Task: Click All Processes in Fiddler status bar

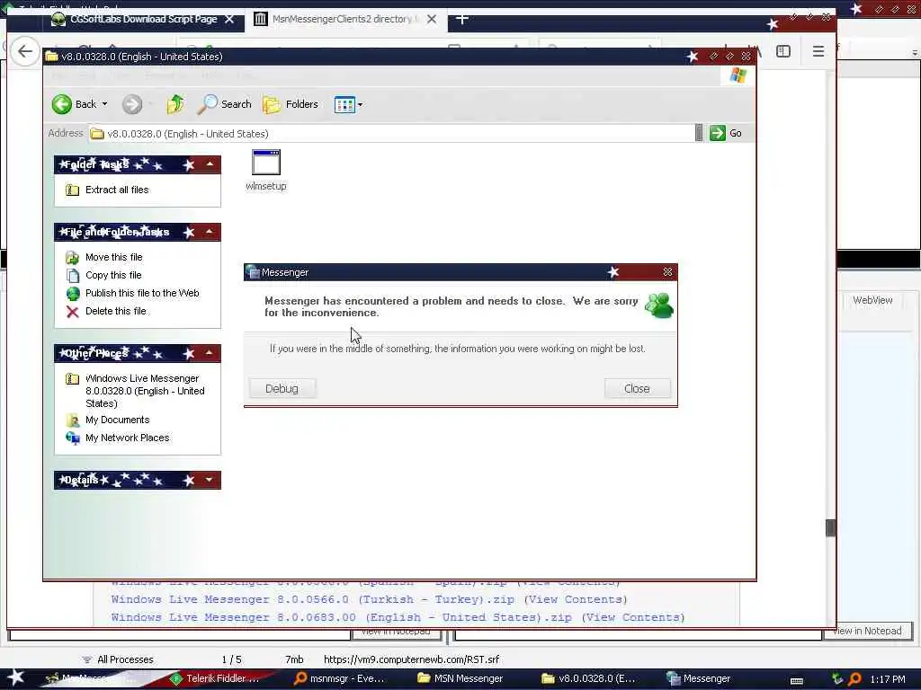Action: (118, 659)
